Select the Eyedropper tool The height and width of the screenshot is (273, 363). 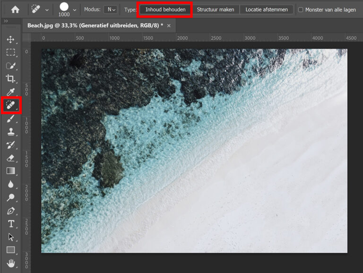coord(10,92)
